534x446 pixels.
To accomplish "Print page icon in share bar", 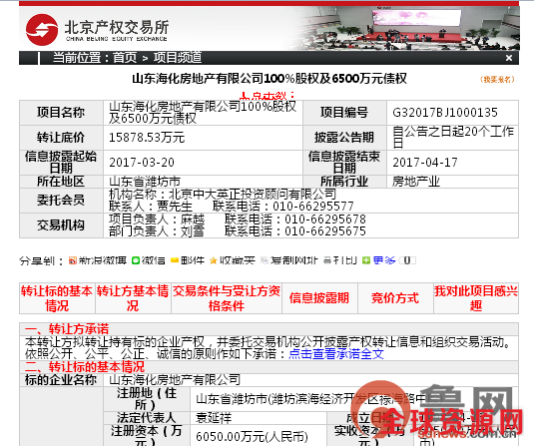I will 327,260.
